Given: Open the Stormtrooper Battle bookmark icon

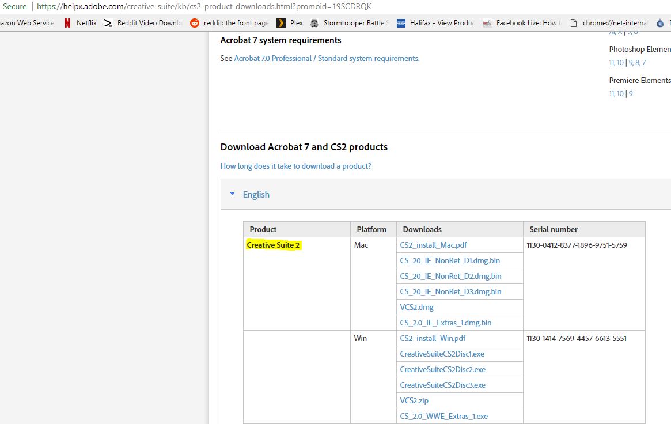Looking at the screenshot, I should pos(314,23).
